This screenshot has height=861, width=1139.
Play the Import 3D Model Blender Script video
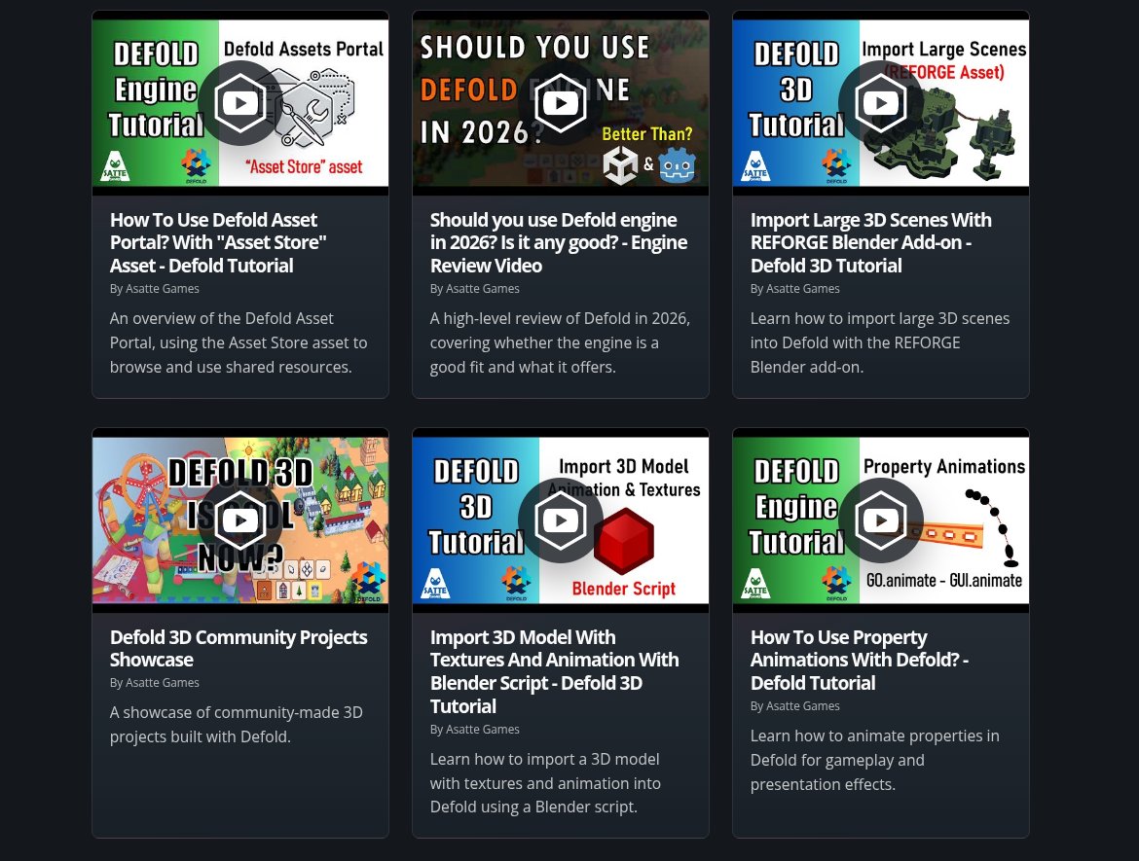tap(561, 520)
